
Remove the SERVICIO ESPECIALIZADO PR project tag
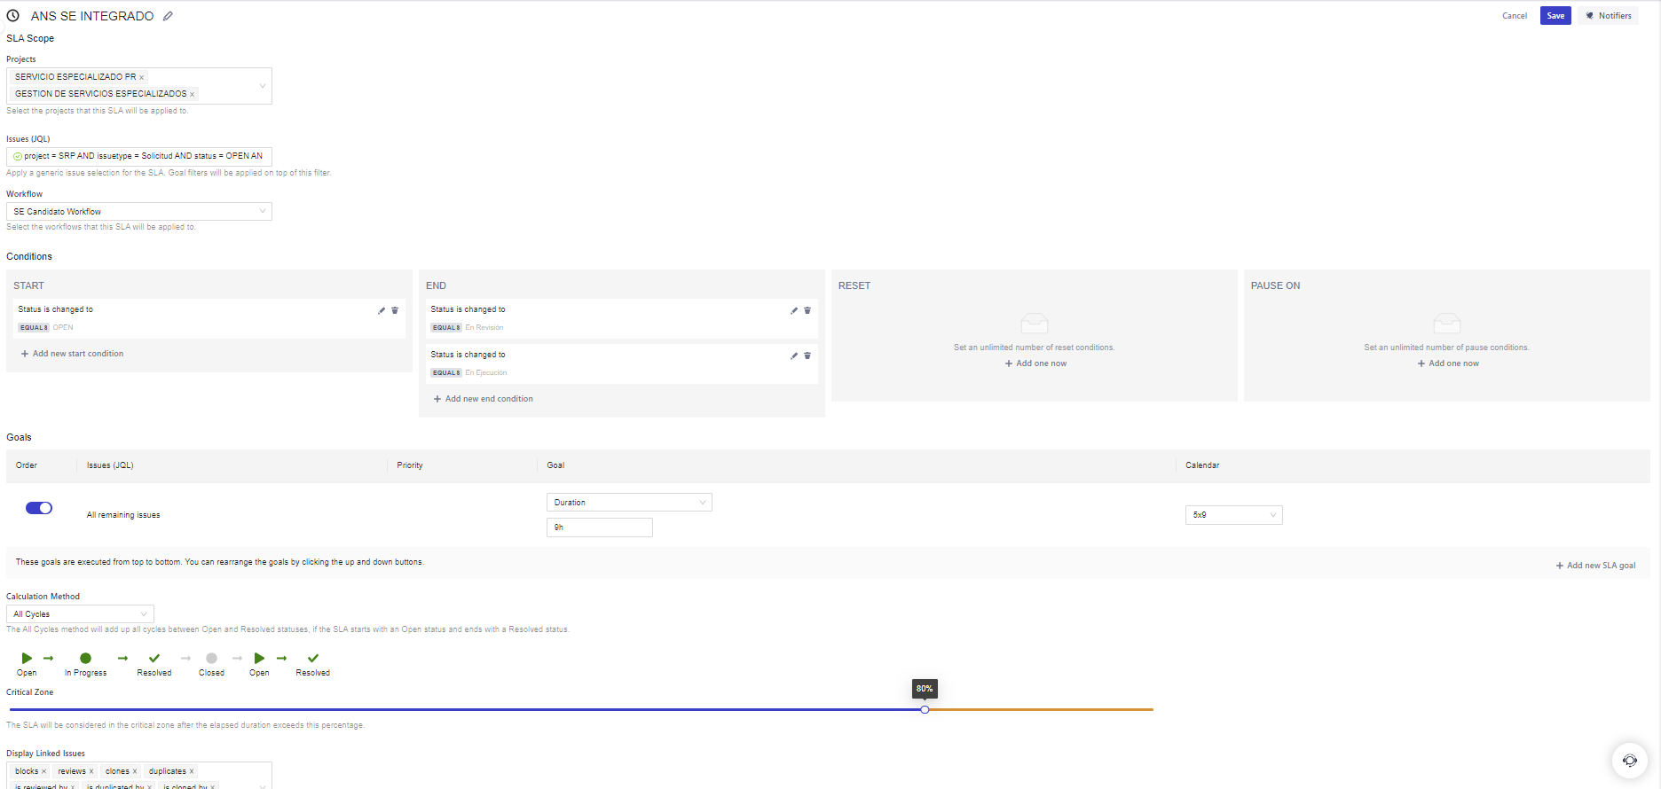click(142, 78)
